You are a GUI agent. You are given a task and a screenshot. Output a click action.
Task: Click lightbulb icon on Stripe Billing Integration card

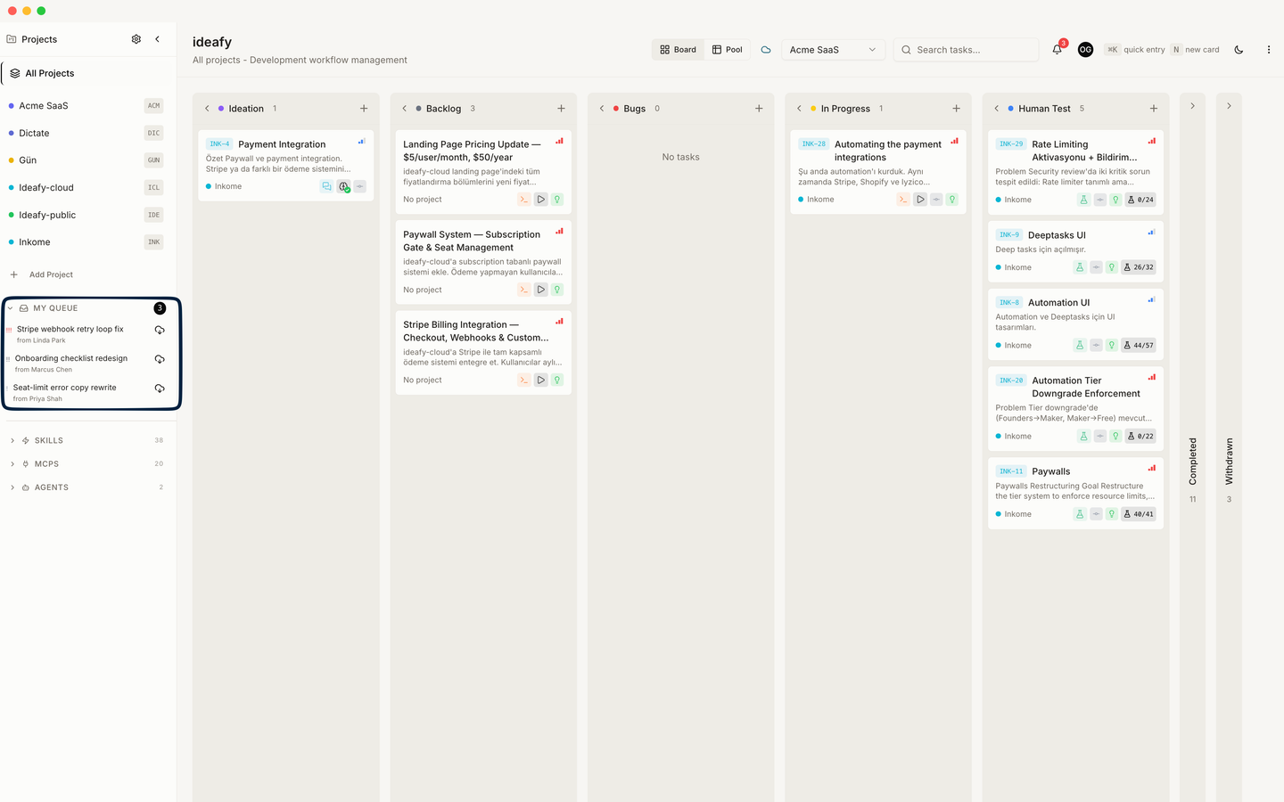[557, 380]
